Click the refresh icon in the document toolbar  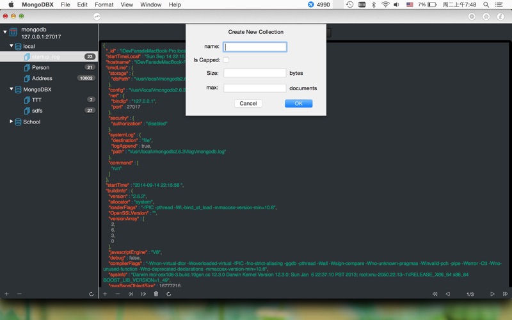[x=168, y=294]
